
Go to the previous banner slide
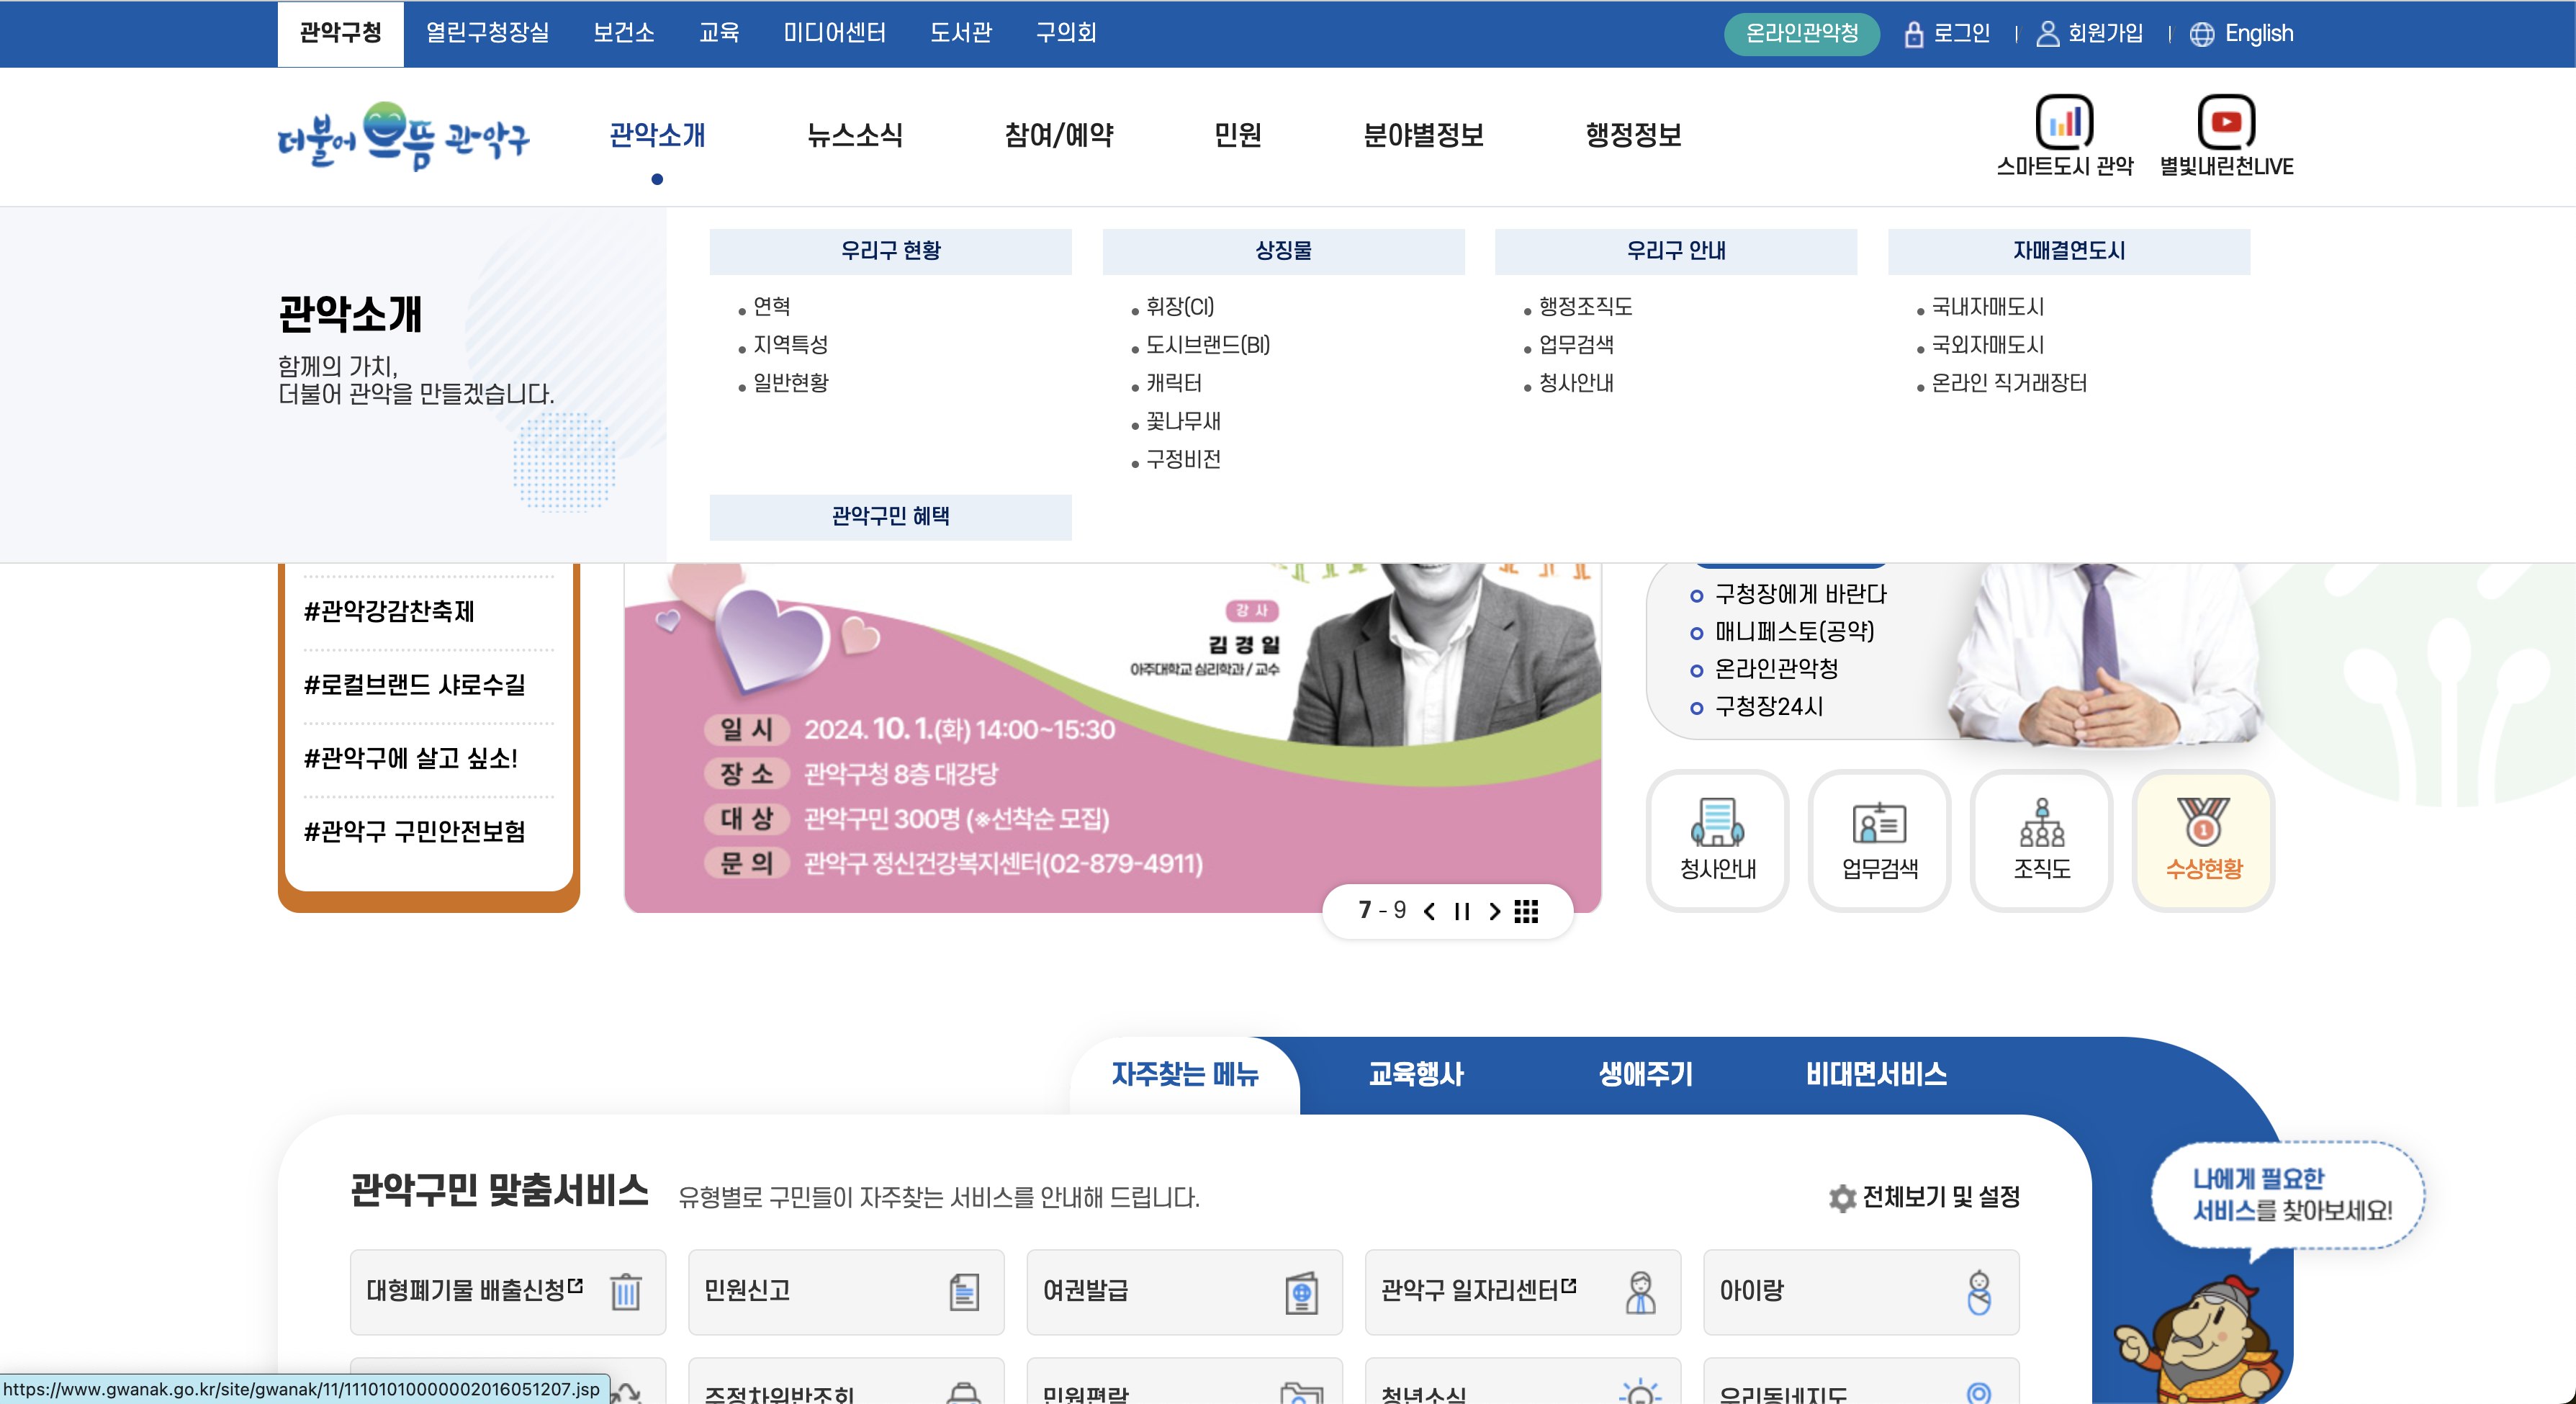[x=1430, y=911]
